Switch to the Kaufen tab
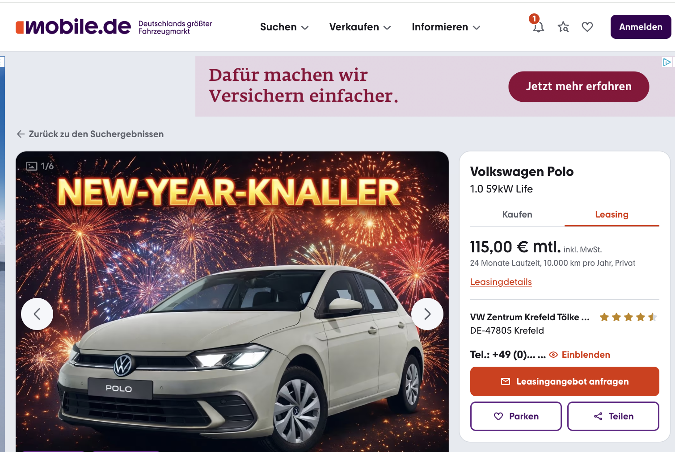This screenshot has width=675, height=452. click(517, 214)
